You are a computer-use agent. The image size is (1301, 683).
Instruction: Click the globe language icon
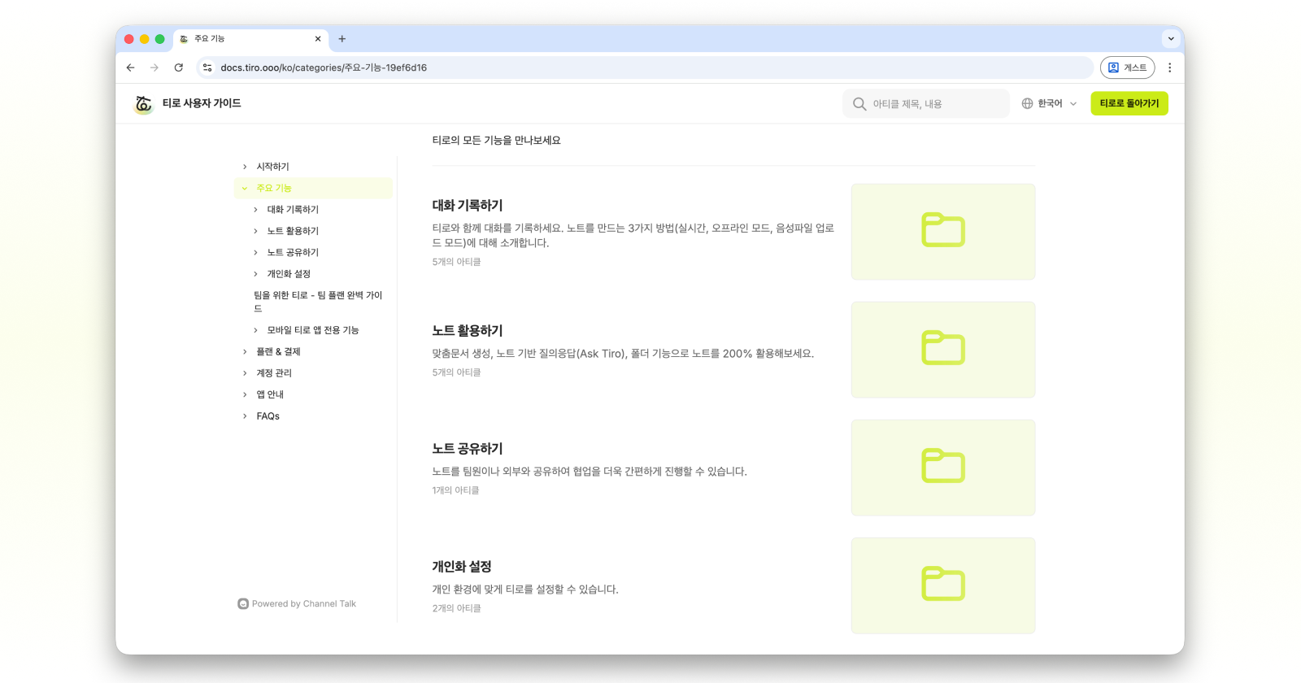click(1028, 103)
